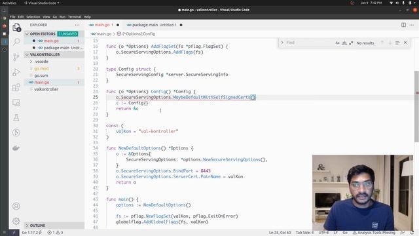This screenshot has width=419, height=236.
Task: Open the valkontroller binary file
Action: [x=46, y=89]
